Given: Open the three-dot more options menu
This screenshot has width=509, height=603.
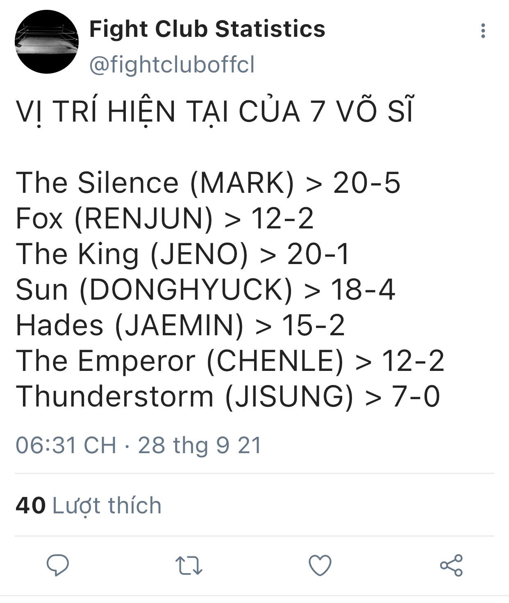Looking at the screenshot, I should (x=483, y=31).
